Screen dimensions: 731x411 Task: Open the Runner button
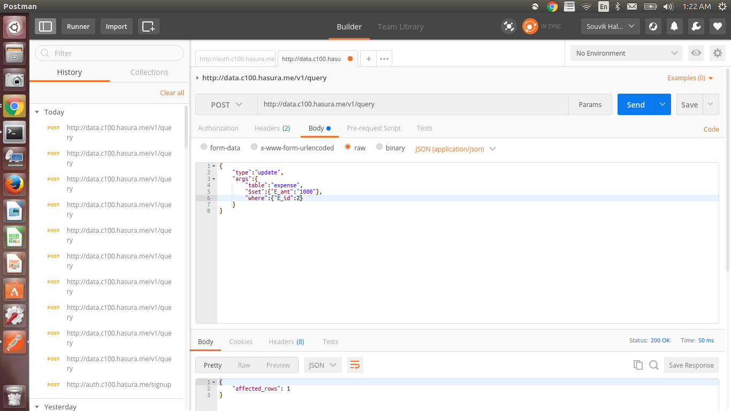(78, 26)
